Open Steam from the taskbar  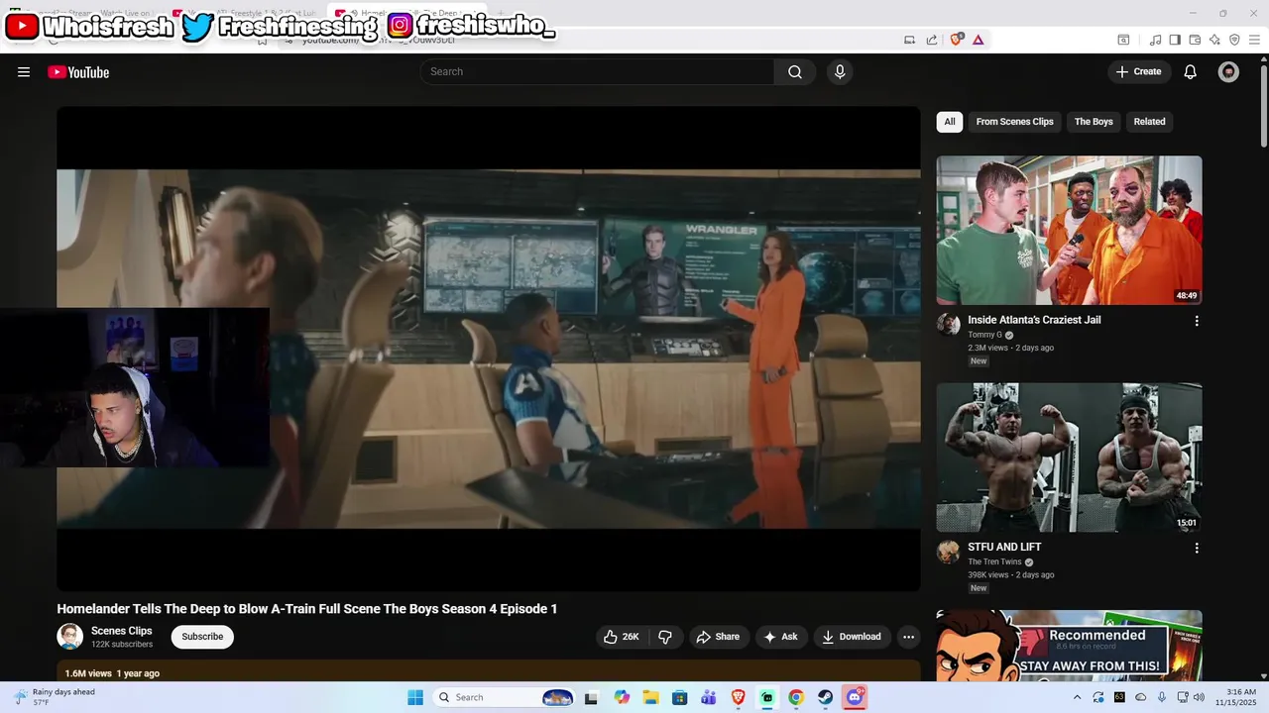tap(825, 697)
